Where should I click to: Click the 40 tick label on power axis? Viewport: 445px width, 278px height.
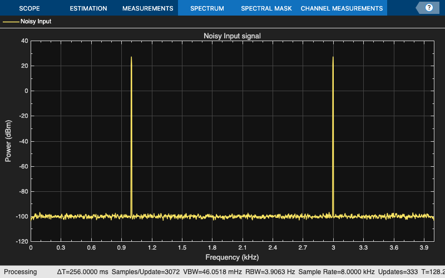pyautogui.click(x=24, y=41)
